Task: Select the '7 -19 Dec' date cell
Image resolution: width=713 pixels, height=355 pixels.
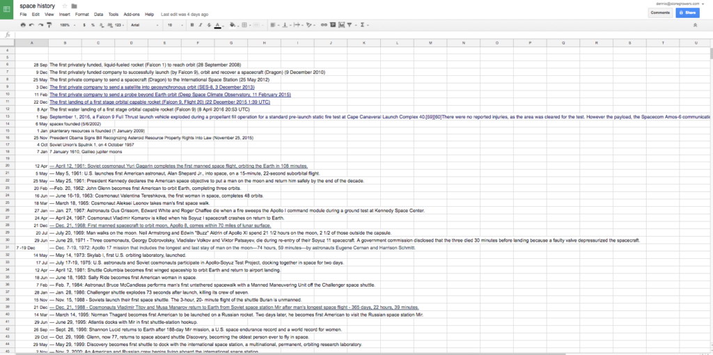Action: coord(32,248)
